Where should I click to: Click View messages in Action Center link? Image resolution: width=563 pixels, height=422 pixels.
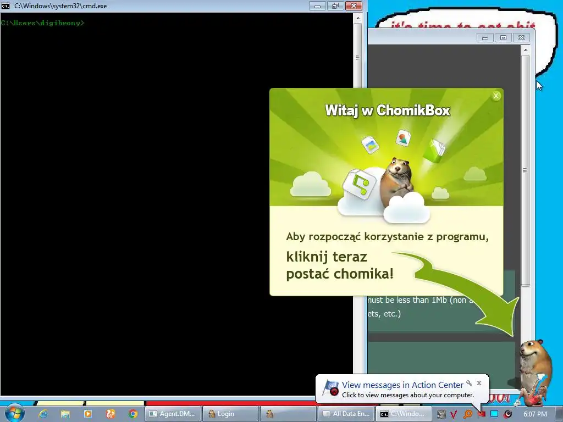[x=402, y=385]
